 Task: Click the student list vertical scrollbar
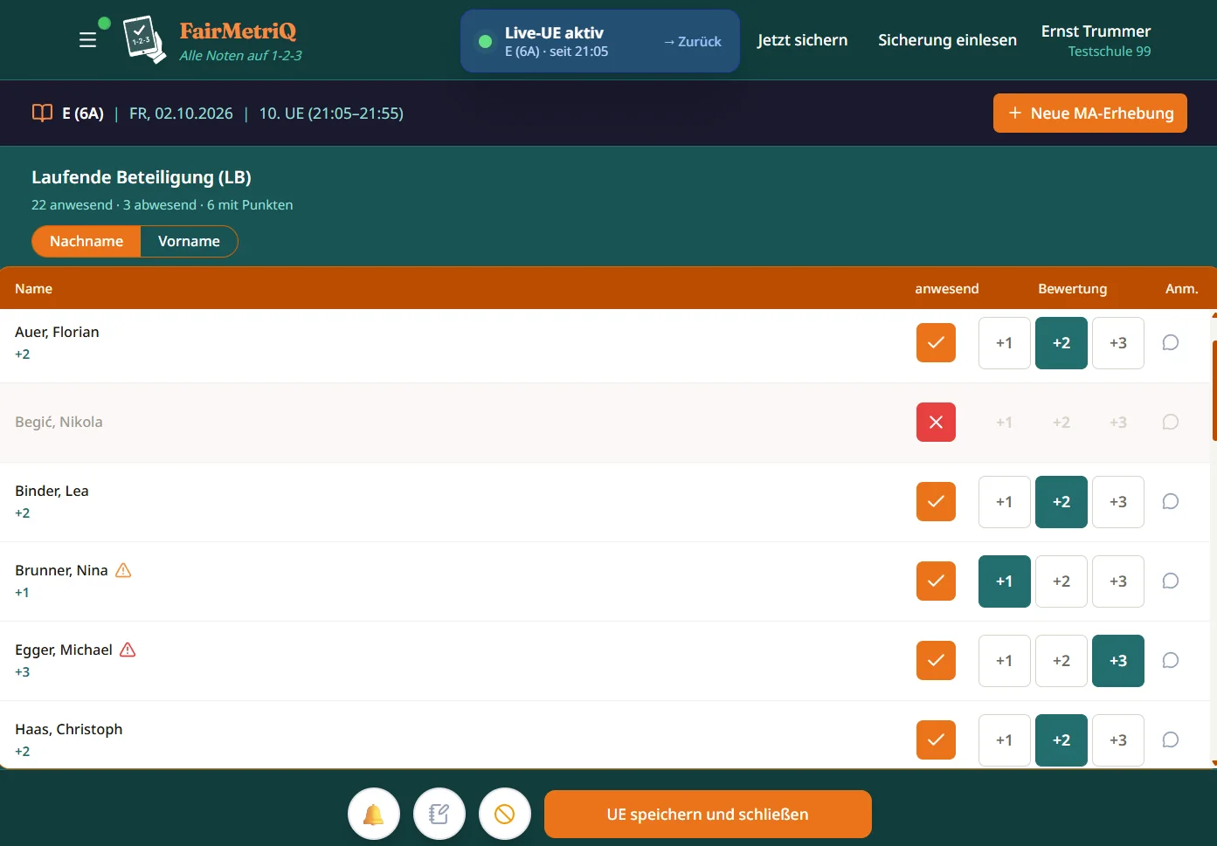pyautogui.click(x=1214, y=390)
